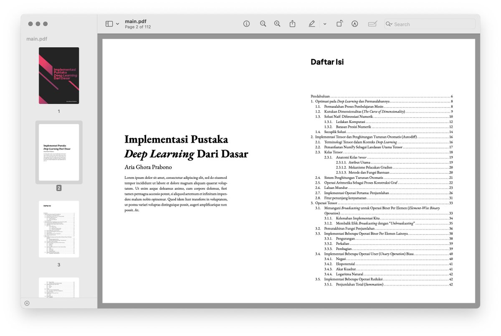Image resolution: width=501 pixels, height=336 pixels.
Task: Select the page 1 cover thumbnail
Action: pos(59,76)
